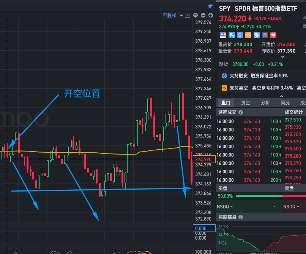Click the lightning Level 2 quote icon
Screen dimensions: 306x254
232,35
